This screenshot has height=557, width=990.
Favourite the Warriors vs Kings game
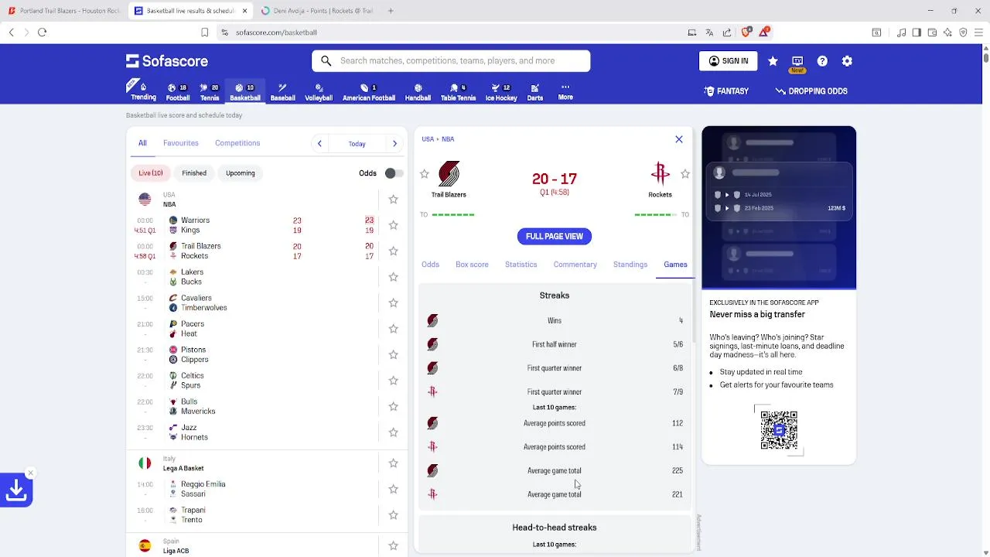393,225
